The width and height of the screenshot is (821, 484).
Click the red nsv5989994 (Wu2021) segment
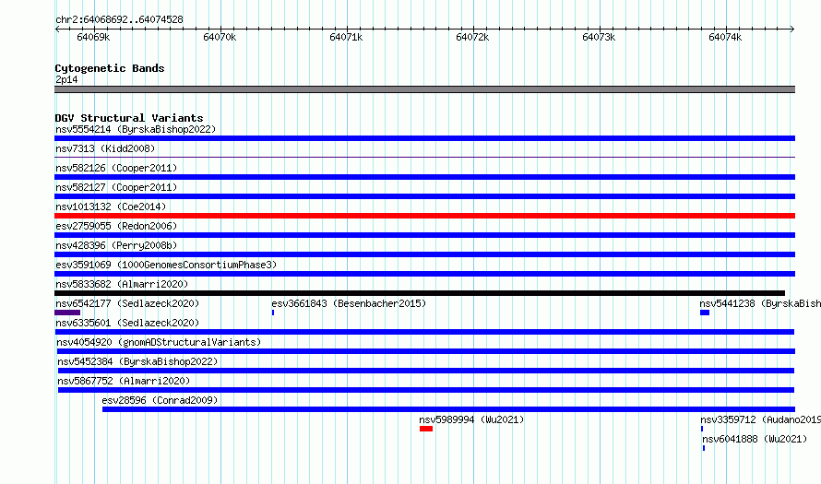pos(426,429)
